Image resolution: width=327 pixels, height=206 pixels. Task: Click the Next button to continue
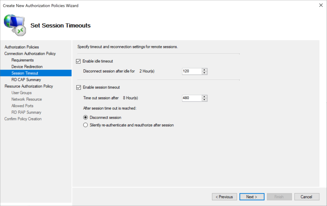click(x=252, y=196)
